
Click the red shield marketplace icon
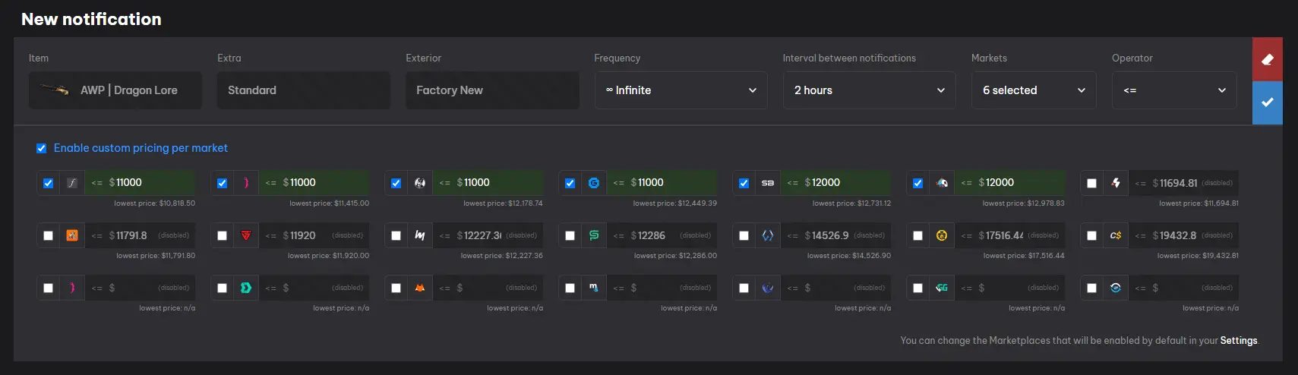click(x=246, y=235)
